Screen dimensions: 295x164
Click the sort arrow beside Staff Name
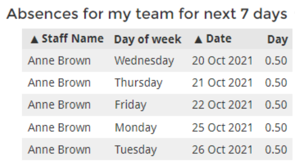(x=34, y=40)
